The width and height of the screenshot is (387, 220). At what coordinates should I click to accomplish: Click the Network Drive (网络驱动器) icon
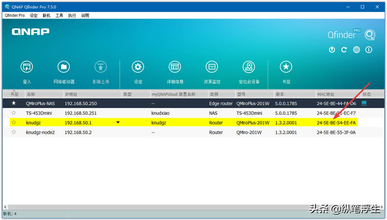pyautogui.click(x=64, y=67)
